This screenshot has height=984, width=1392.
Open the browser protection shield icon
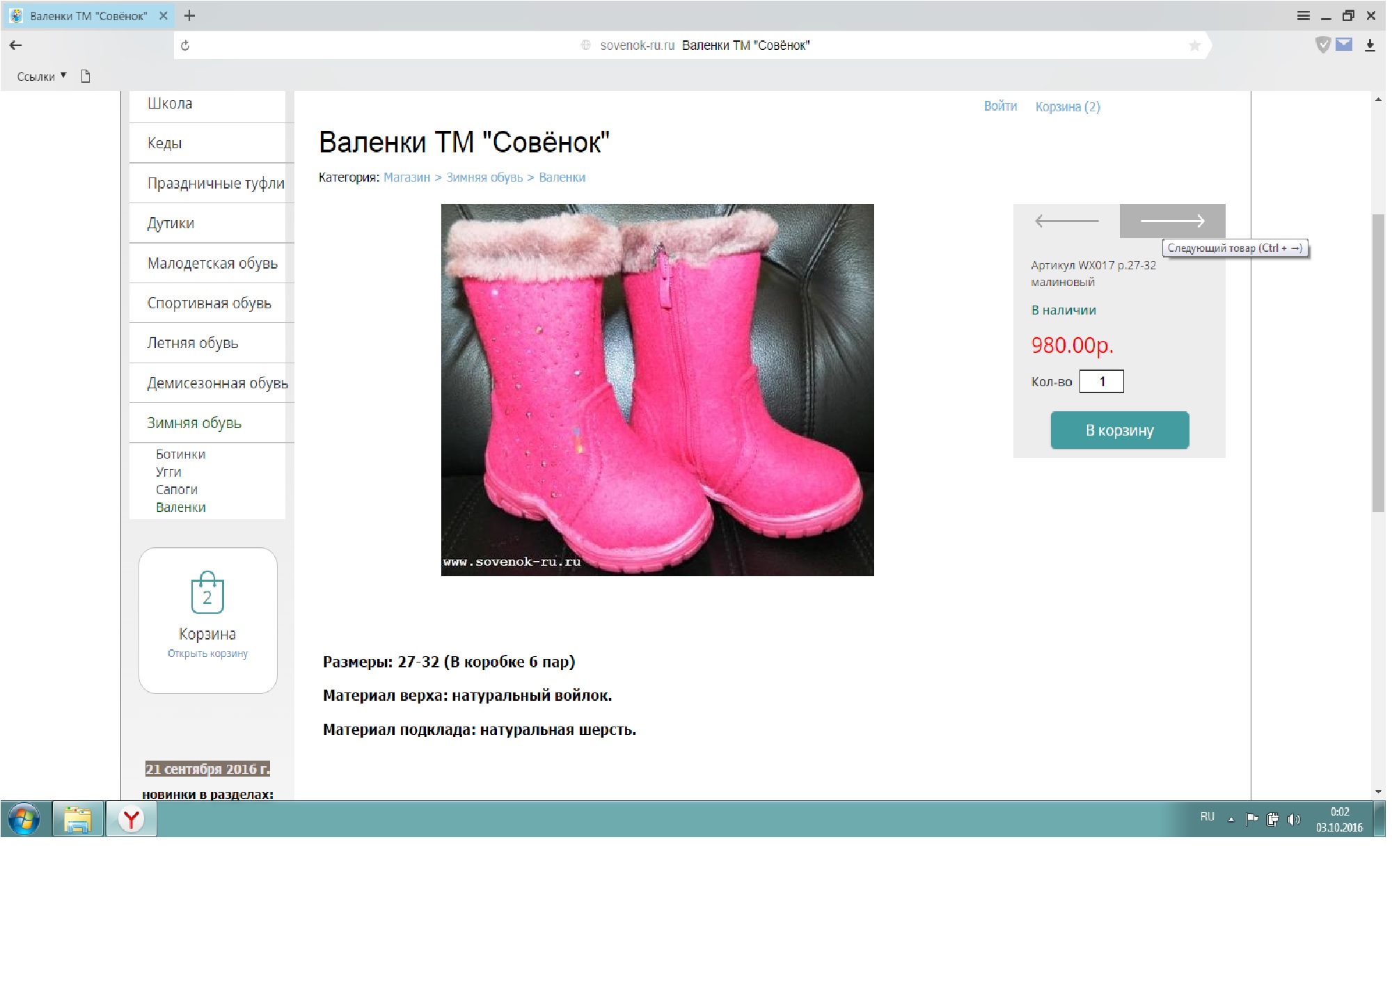coord(1322,45)
